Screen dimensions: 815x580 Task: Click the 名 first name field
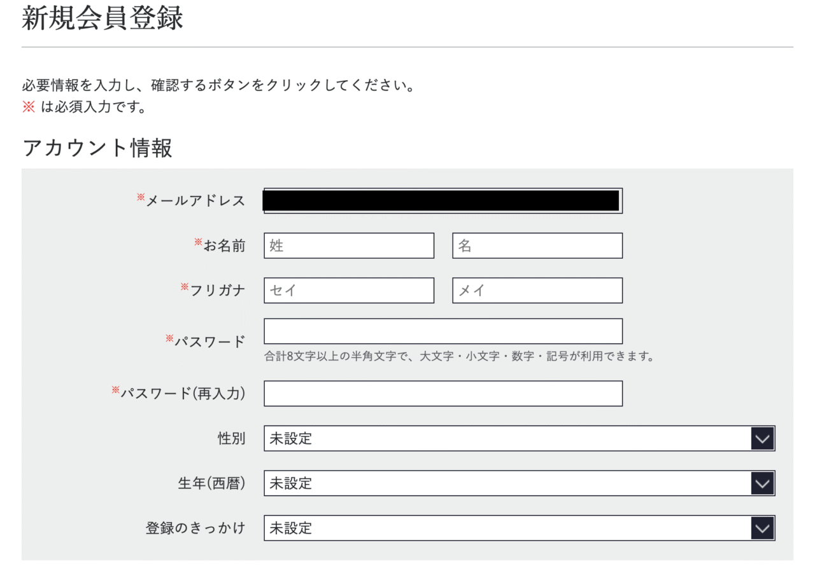537,245
